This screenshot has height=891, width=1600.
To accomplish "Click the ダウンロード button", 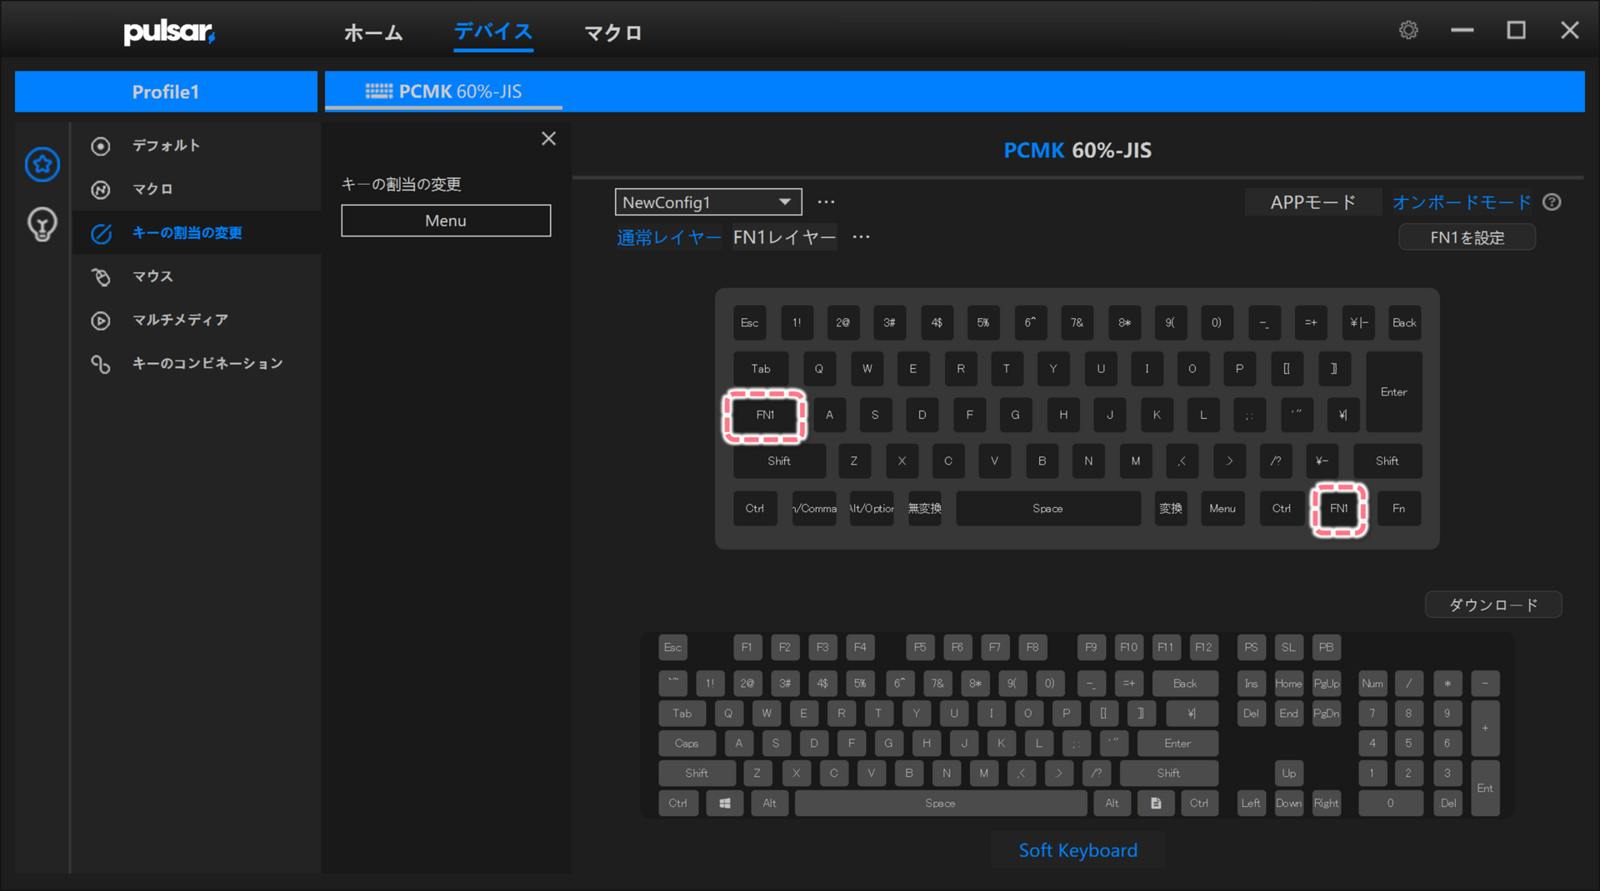I will pyautogui.click(x=1493, y=605).
